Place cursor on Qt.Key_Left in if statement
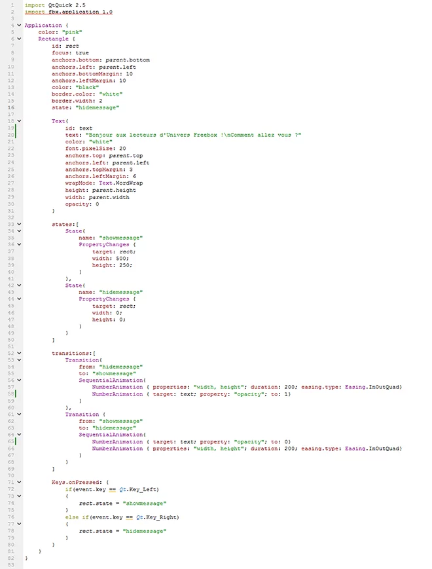 140,489
